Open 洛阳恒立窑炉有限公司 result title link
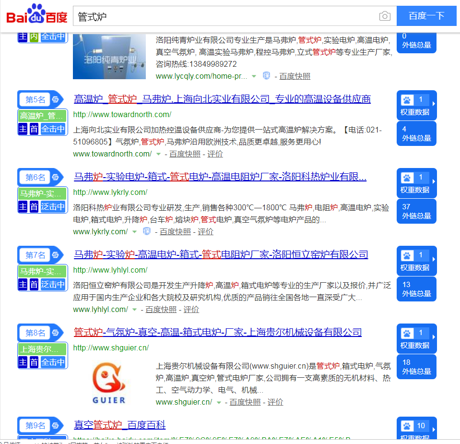 221,254
